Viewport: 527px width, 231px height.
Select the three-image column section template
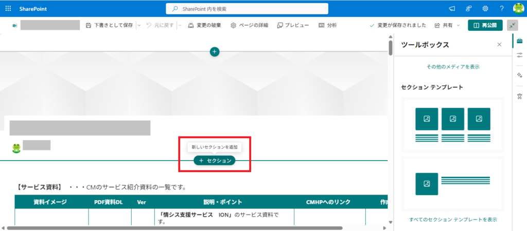coord(453,125)
